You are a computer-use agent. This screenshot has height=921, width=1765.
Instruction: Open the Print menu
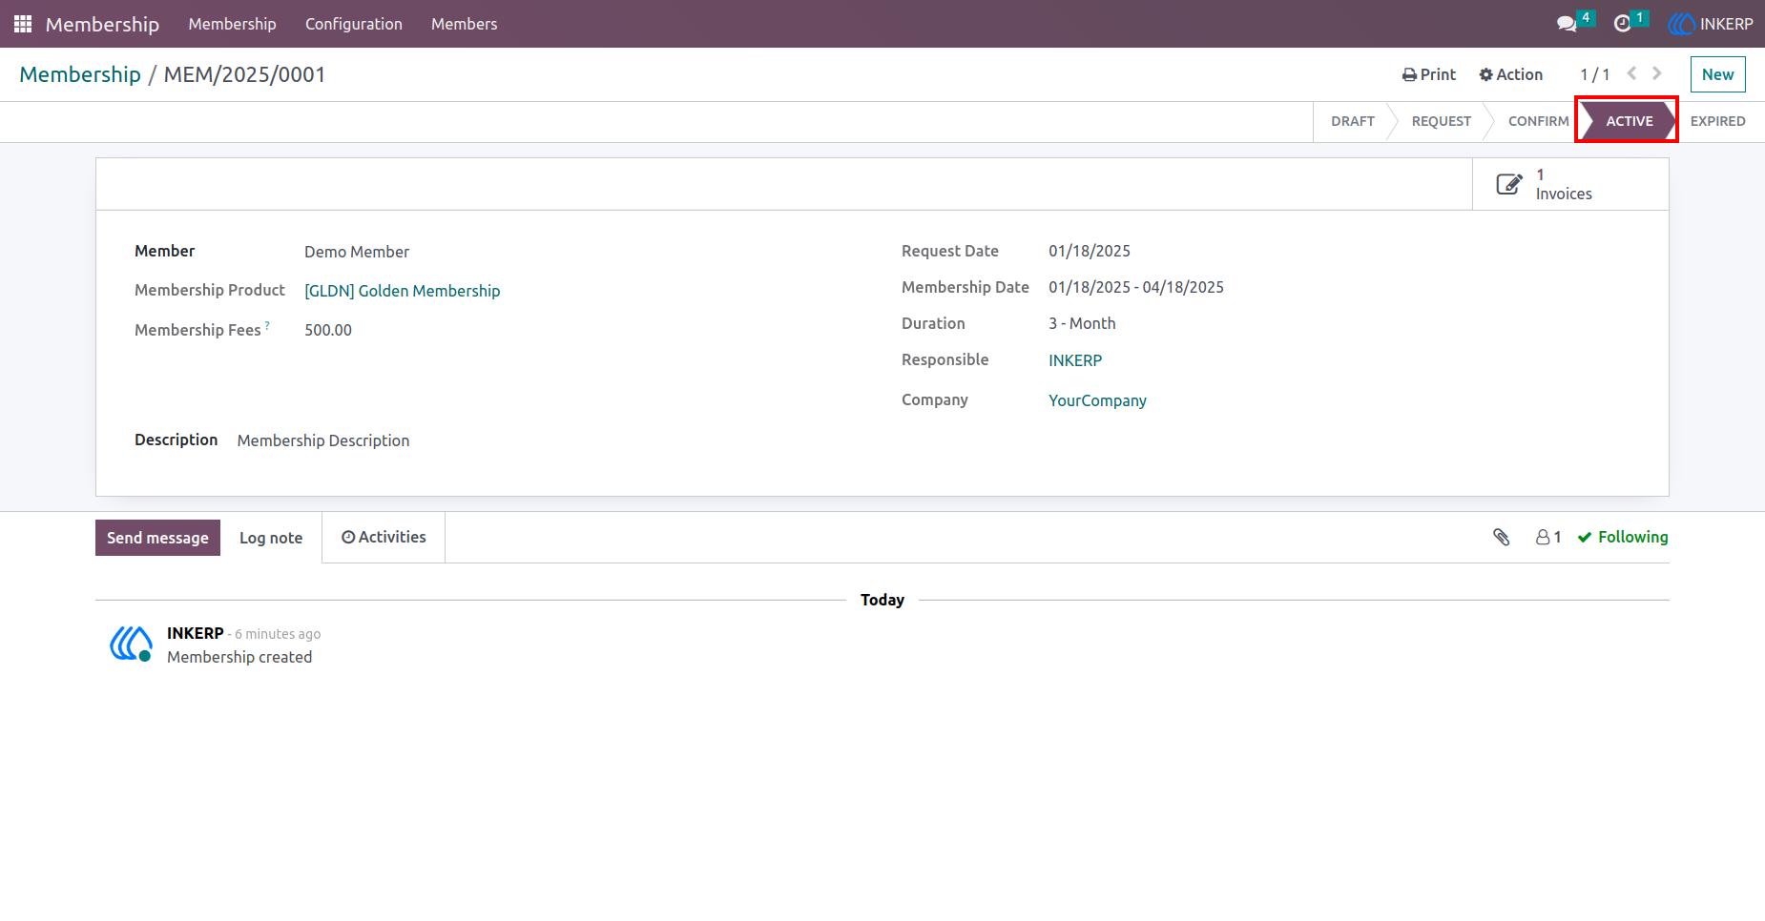tap(1428, 74)
